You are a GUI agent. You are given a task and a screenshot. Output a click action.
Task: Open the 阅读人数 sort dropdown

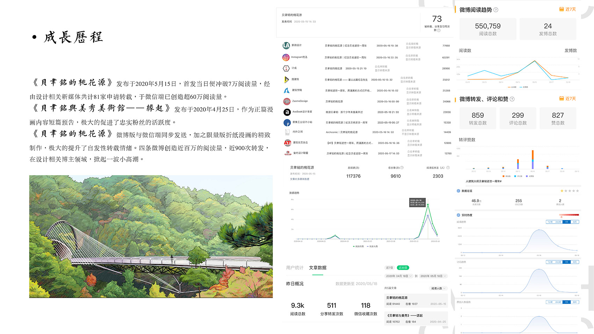click(x=439, y=289)
